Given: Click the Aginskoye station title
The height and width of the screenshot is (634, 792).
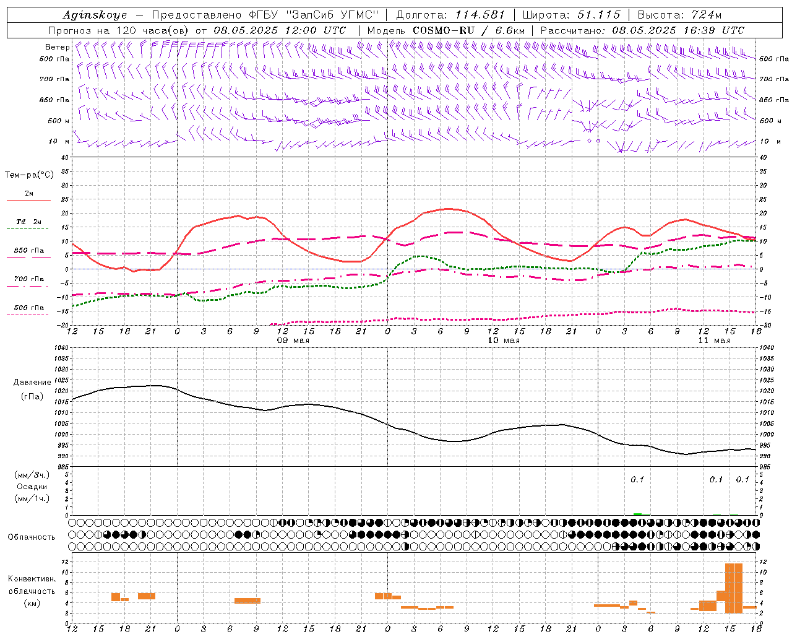Looking at the screenshot, I should (x=95, y=15).
